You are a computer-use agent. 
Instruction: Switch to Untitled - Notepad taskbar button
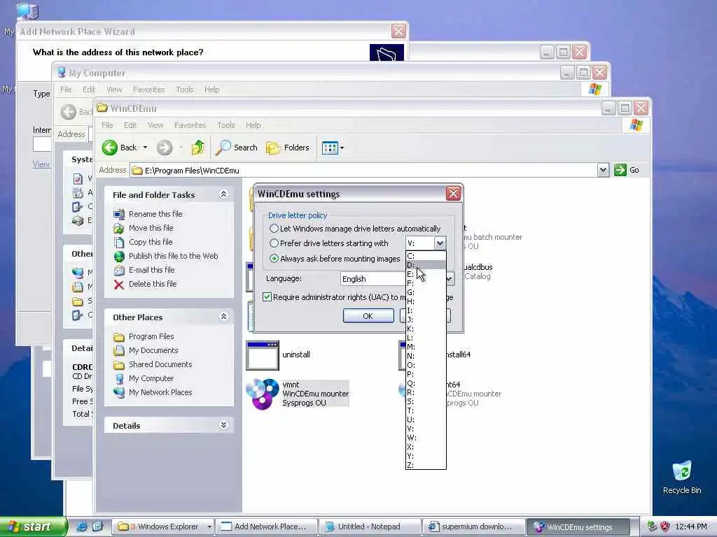click(x=369, y=527)
